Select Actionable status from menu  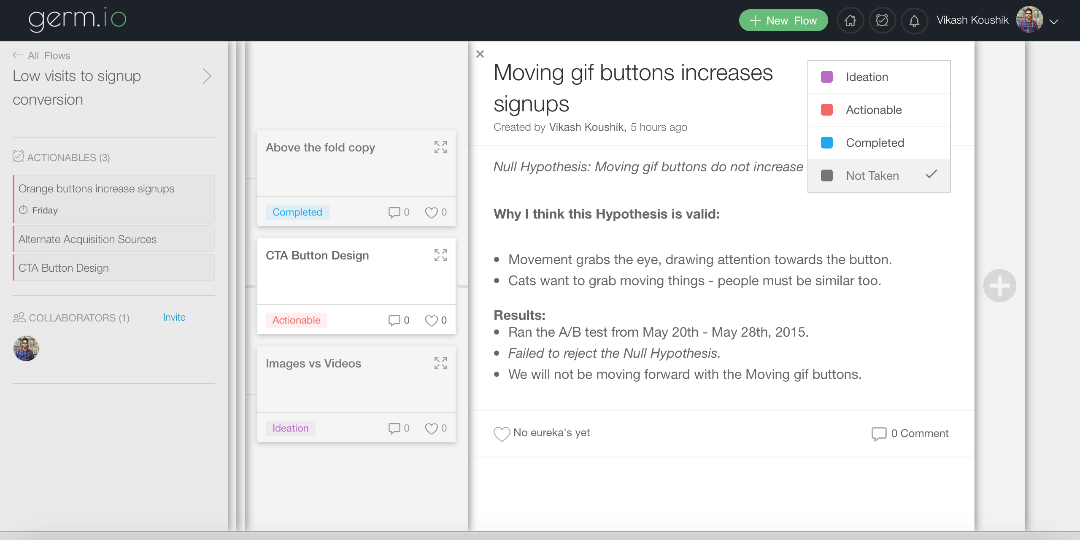tap(874, 110)
